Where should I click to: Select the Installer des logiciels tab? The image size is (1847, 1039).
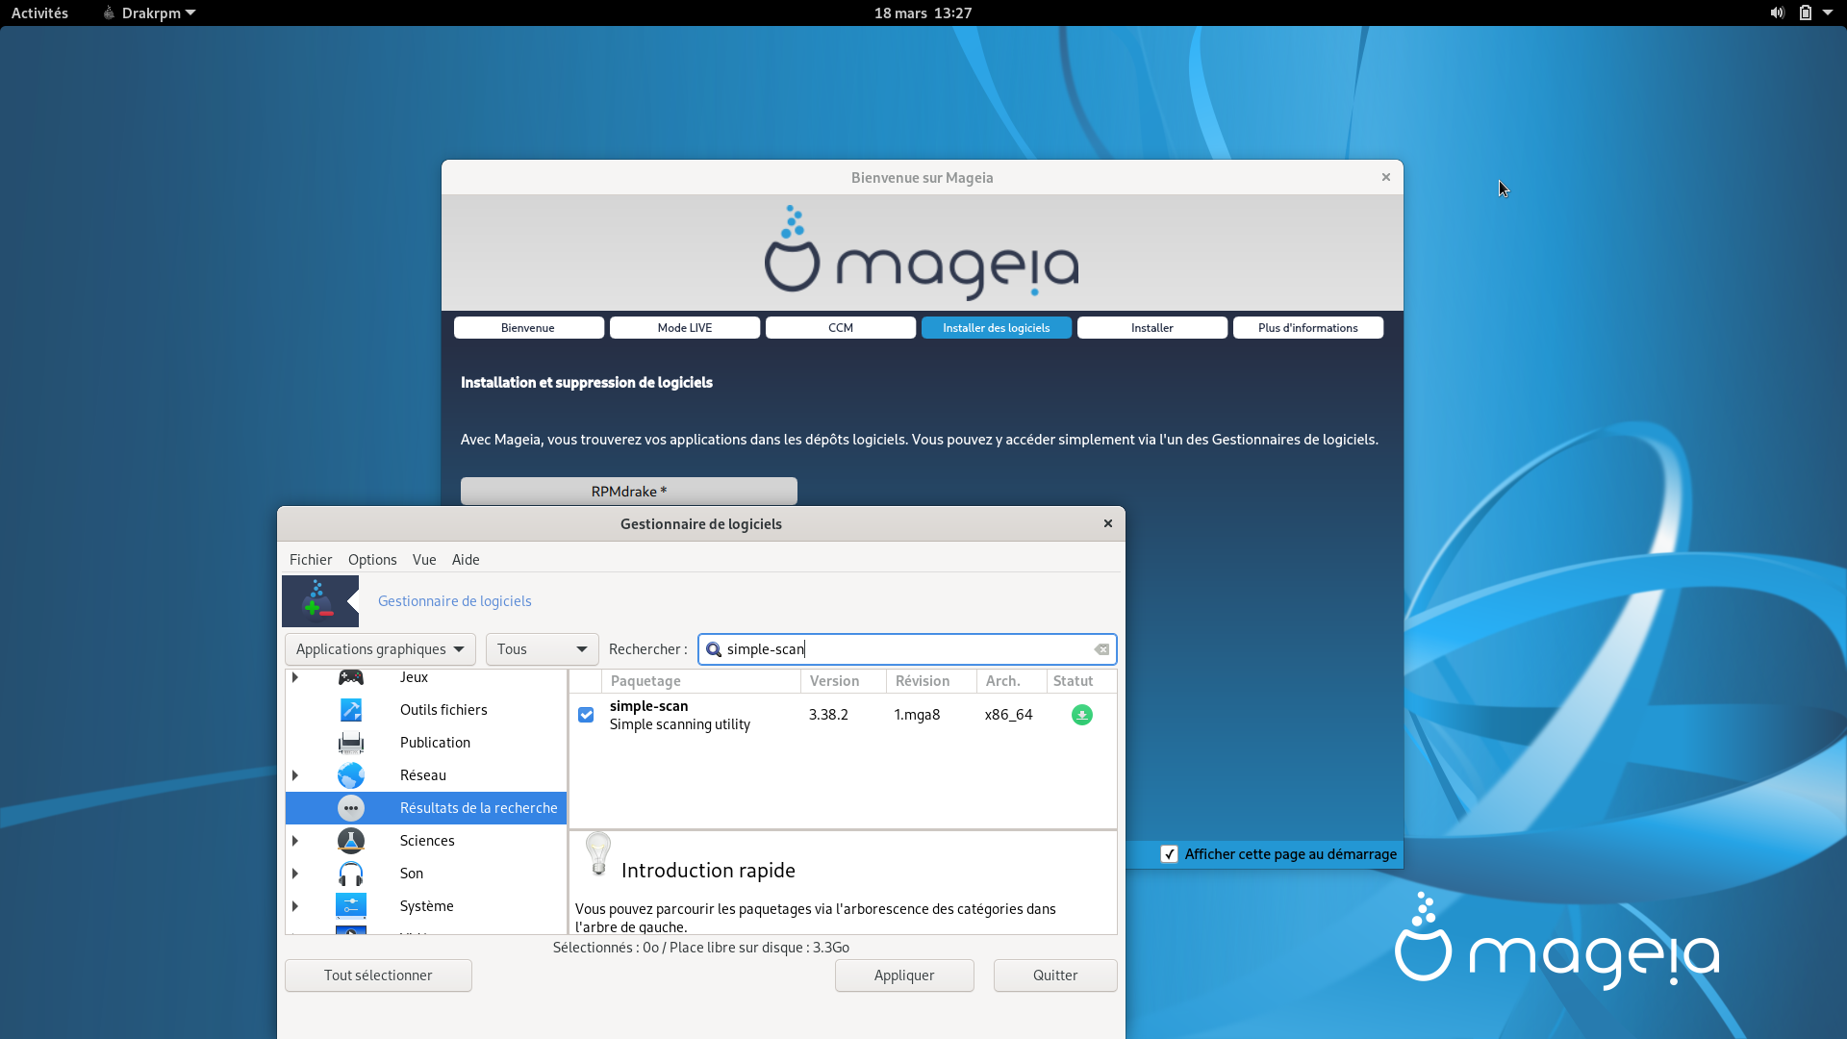tap(996, 328)
